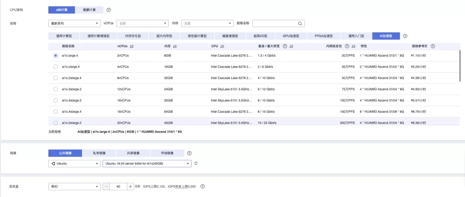
Task: Open the 最新系列 series dropdown
Action: point(74,23)
